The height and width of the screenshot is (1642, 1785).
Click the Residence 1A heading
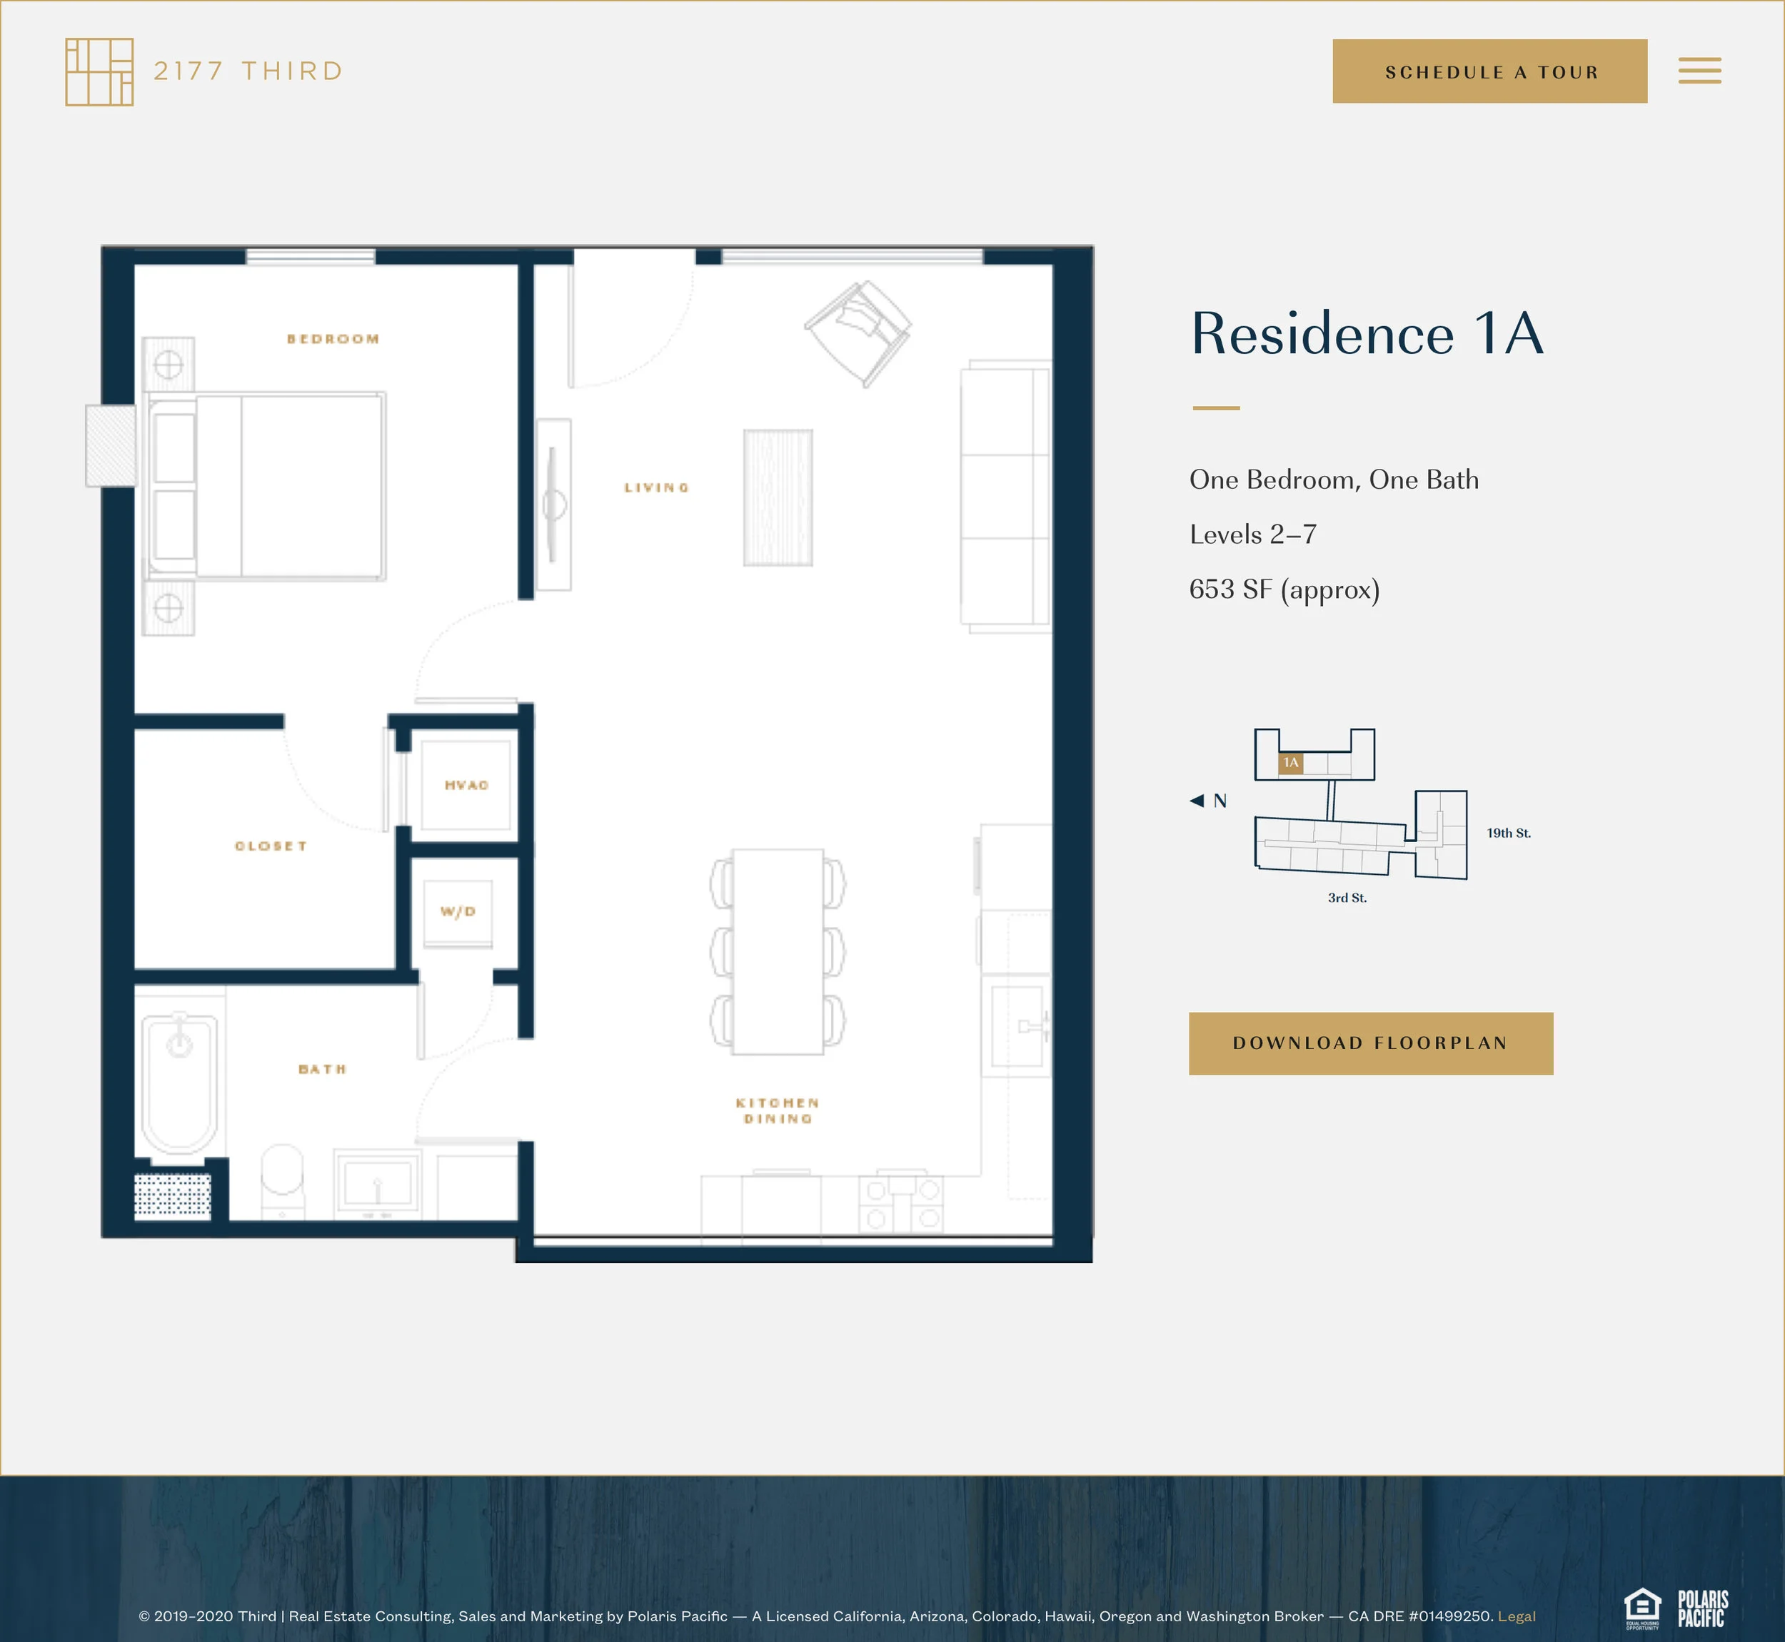(x=1367, y=333)
